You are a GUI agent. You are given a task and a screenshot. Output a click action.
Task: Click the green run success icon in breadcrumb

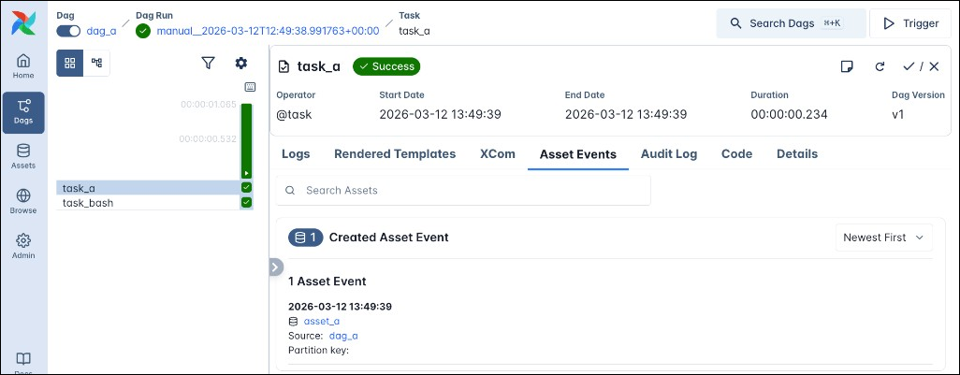pos(143,31)
